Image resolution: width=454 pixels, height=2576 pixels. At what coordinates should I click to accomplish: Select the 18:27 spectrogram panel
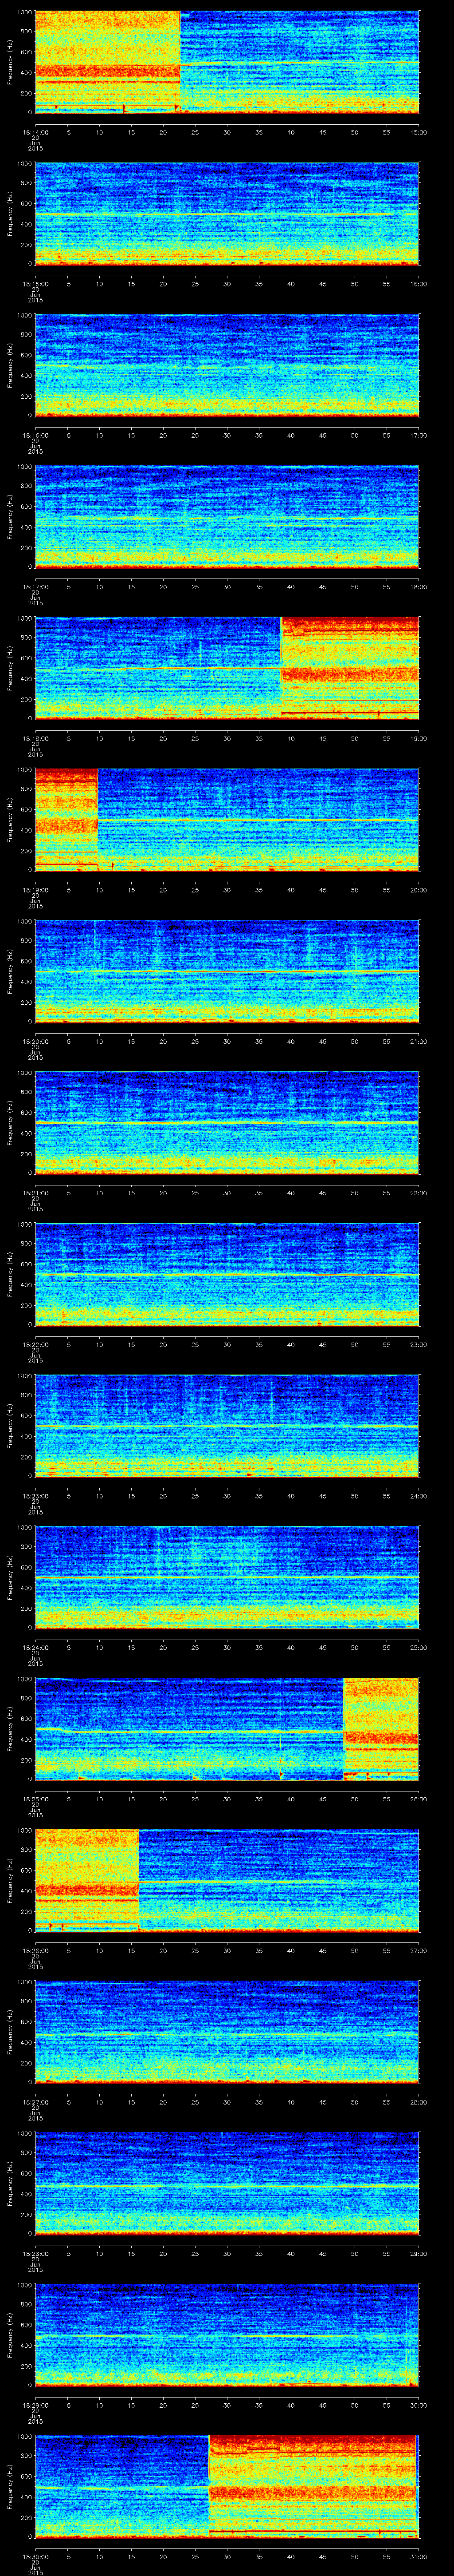pyautogui.click(x=227, y=2031)
